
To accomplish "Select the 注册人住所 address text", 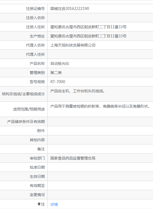I will [x=88, y=27].
